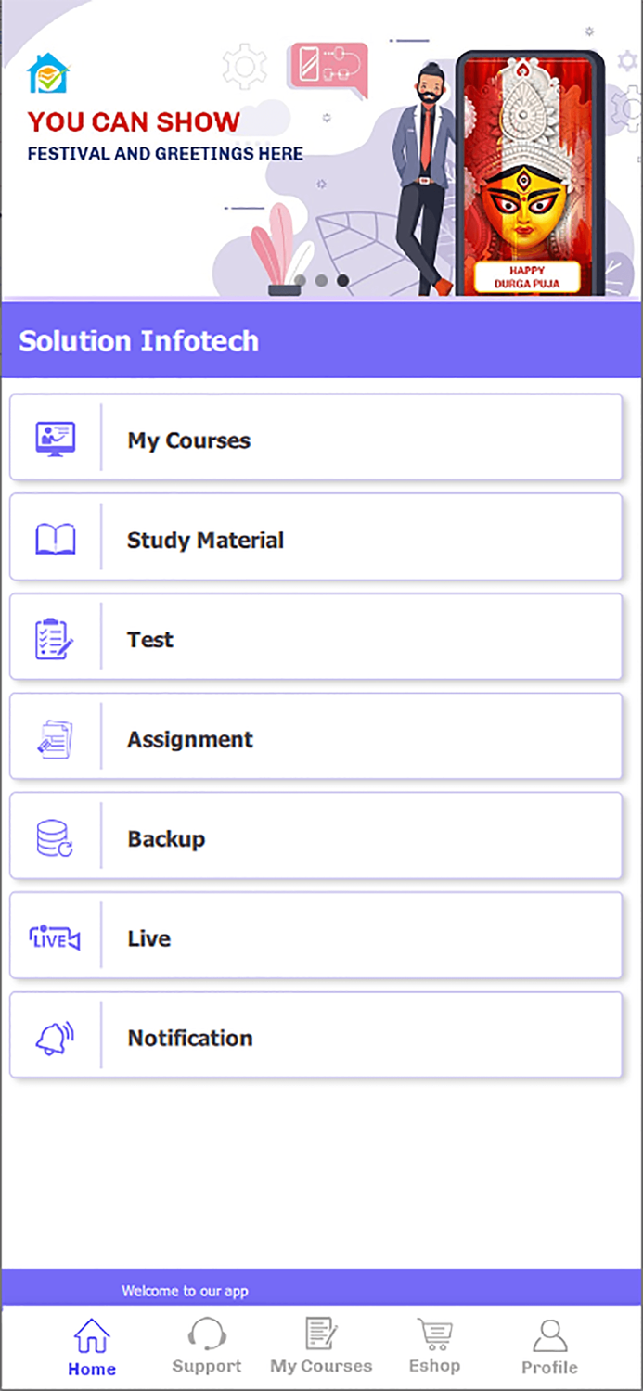
Task: Select the third banner carousel dot
Action: click(x=342, y=280)
